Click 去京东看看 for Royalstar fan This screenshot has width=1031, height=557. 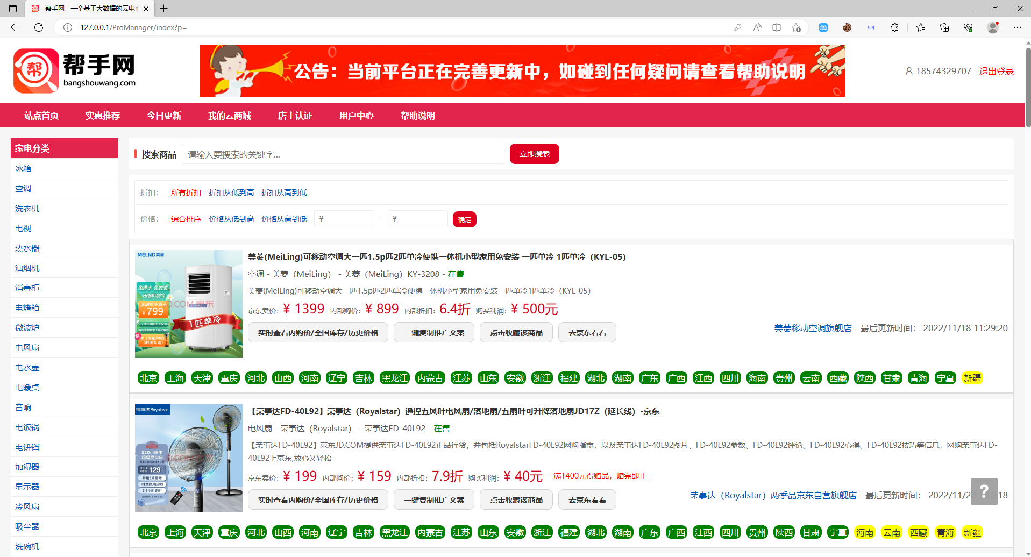[x=587, y=500]
